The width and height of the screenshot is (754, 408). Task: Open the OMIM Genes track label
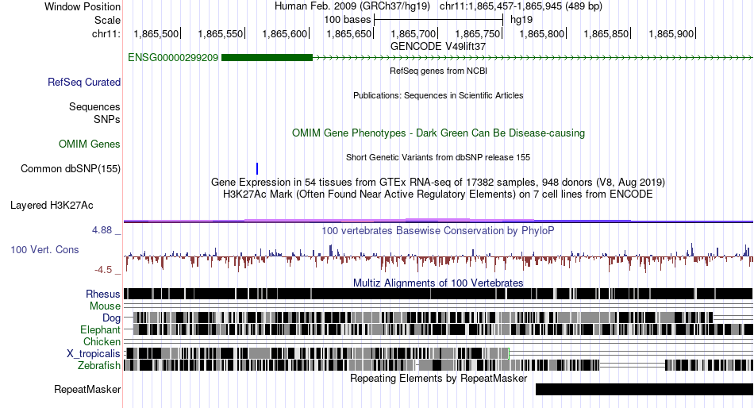(90, 144)
